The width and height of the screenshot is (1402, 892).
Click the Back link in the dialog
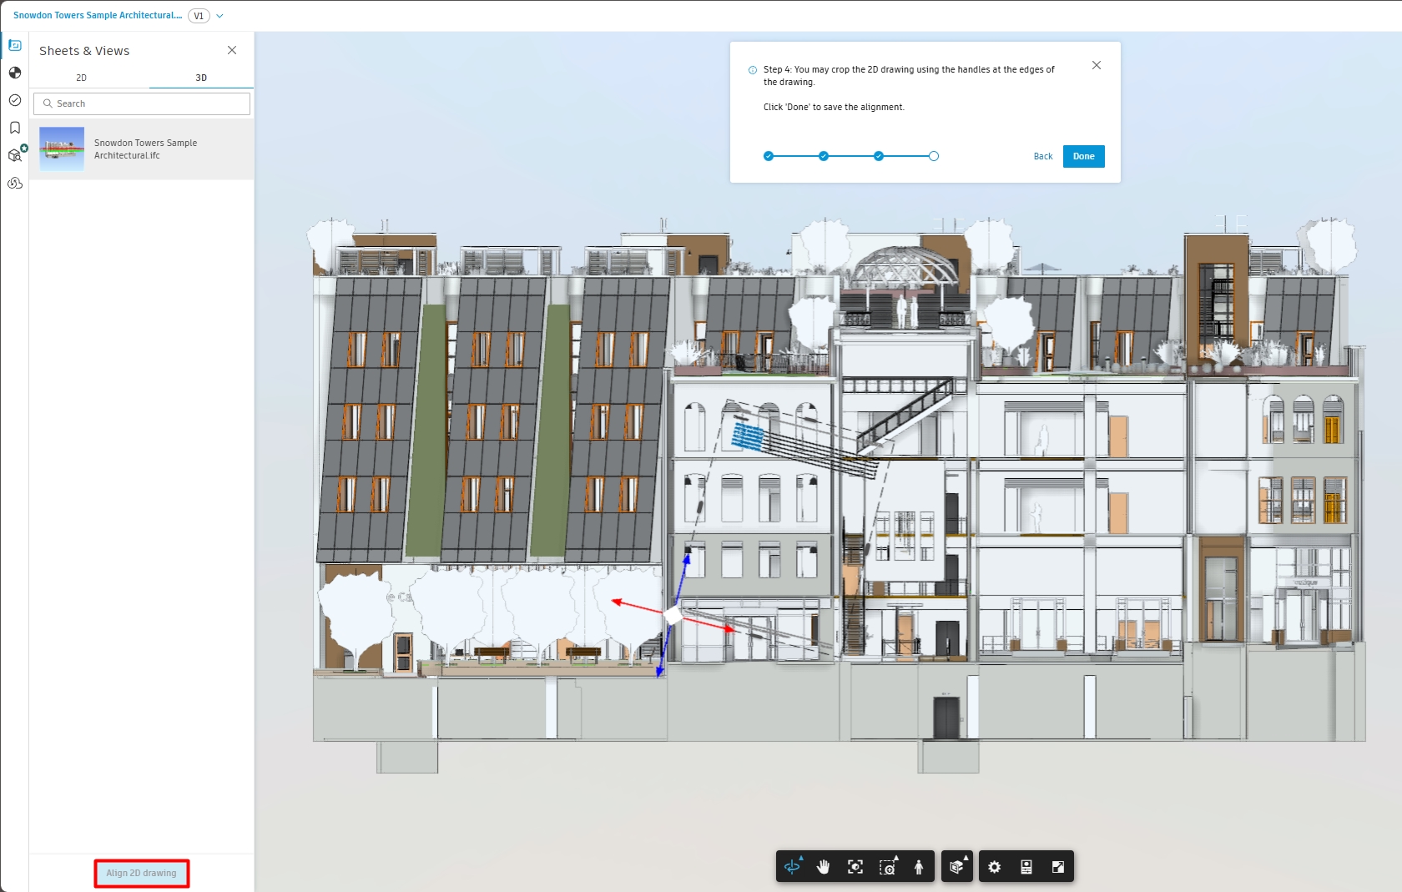point(1043,156)
